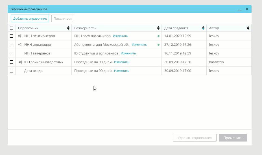The height and width of the screenshot is (155, 262).
Task: Click the Удалить справочник button
Action: (195, 138)
